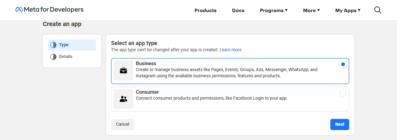Select the Type step in sidebar
The image size is (397, 140).
pos(72,45)
